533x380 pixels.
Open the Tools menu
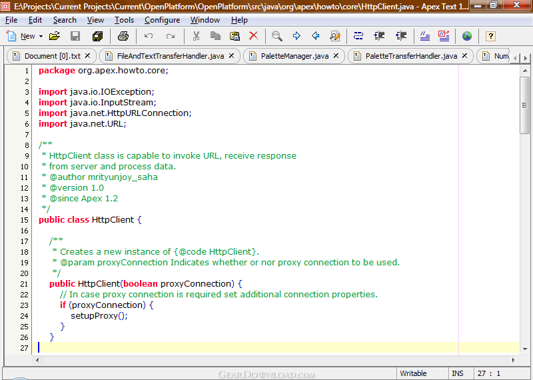tap(124, 20)
